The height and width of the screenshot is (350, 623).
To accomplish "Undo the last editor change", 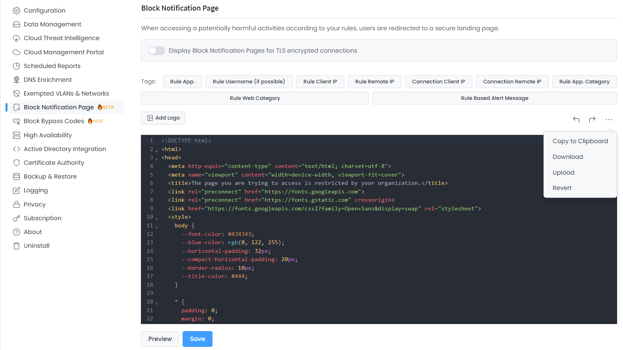I will click(x=576, y=119).
